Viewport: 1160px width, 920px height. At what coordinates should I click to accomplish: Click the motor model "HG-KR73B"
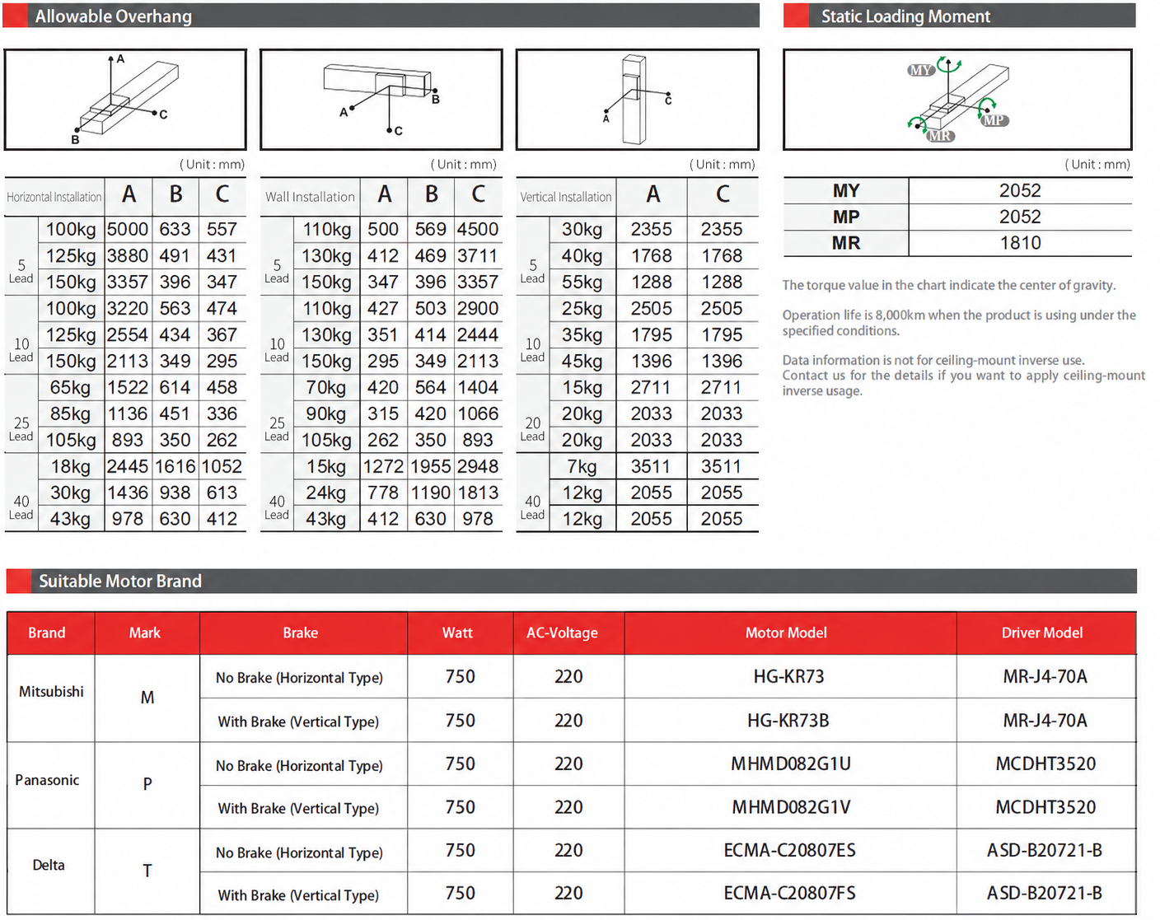788,721
